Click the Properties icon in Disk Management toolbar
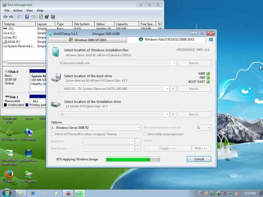Screen dimensions: 263x197 (47, 17)
